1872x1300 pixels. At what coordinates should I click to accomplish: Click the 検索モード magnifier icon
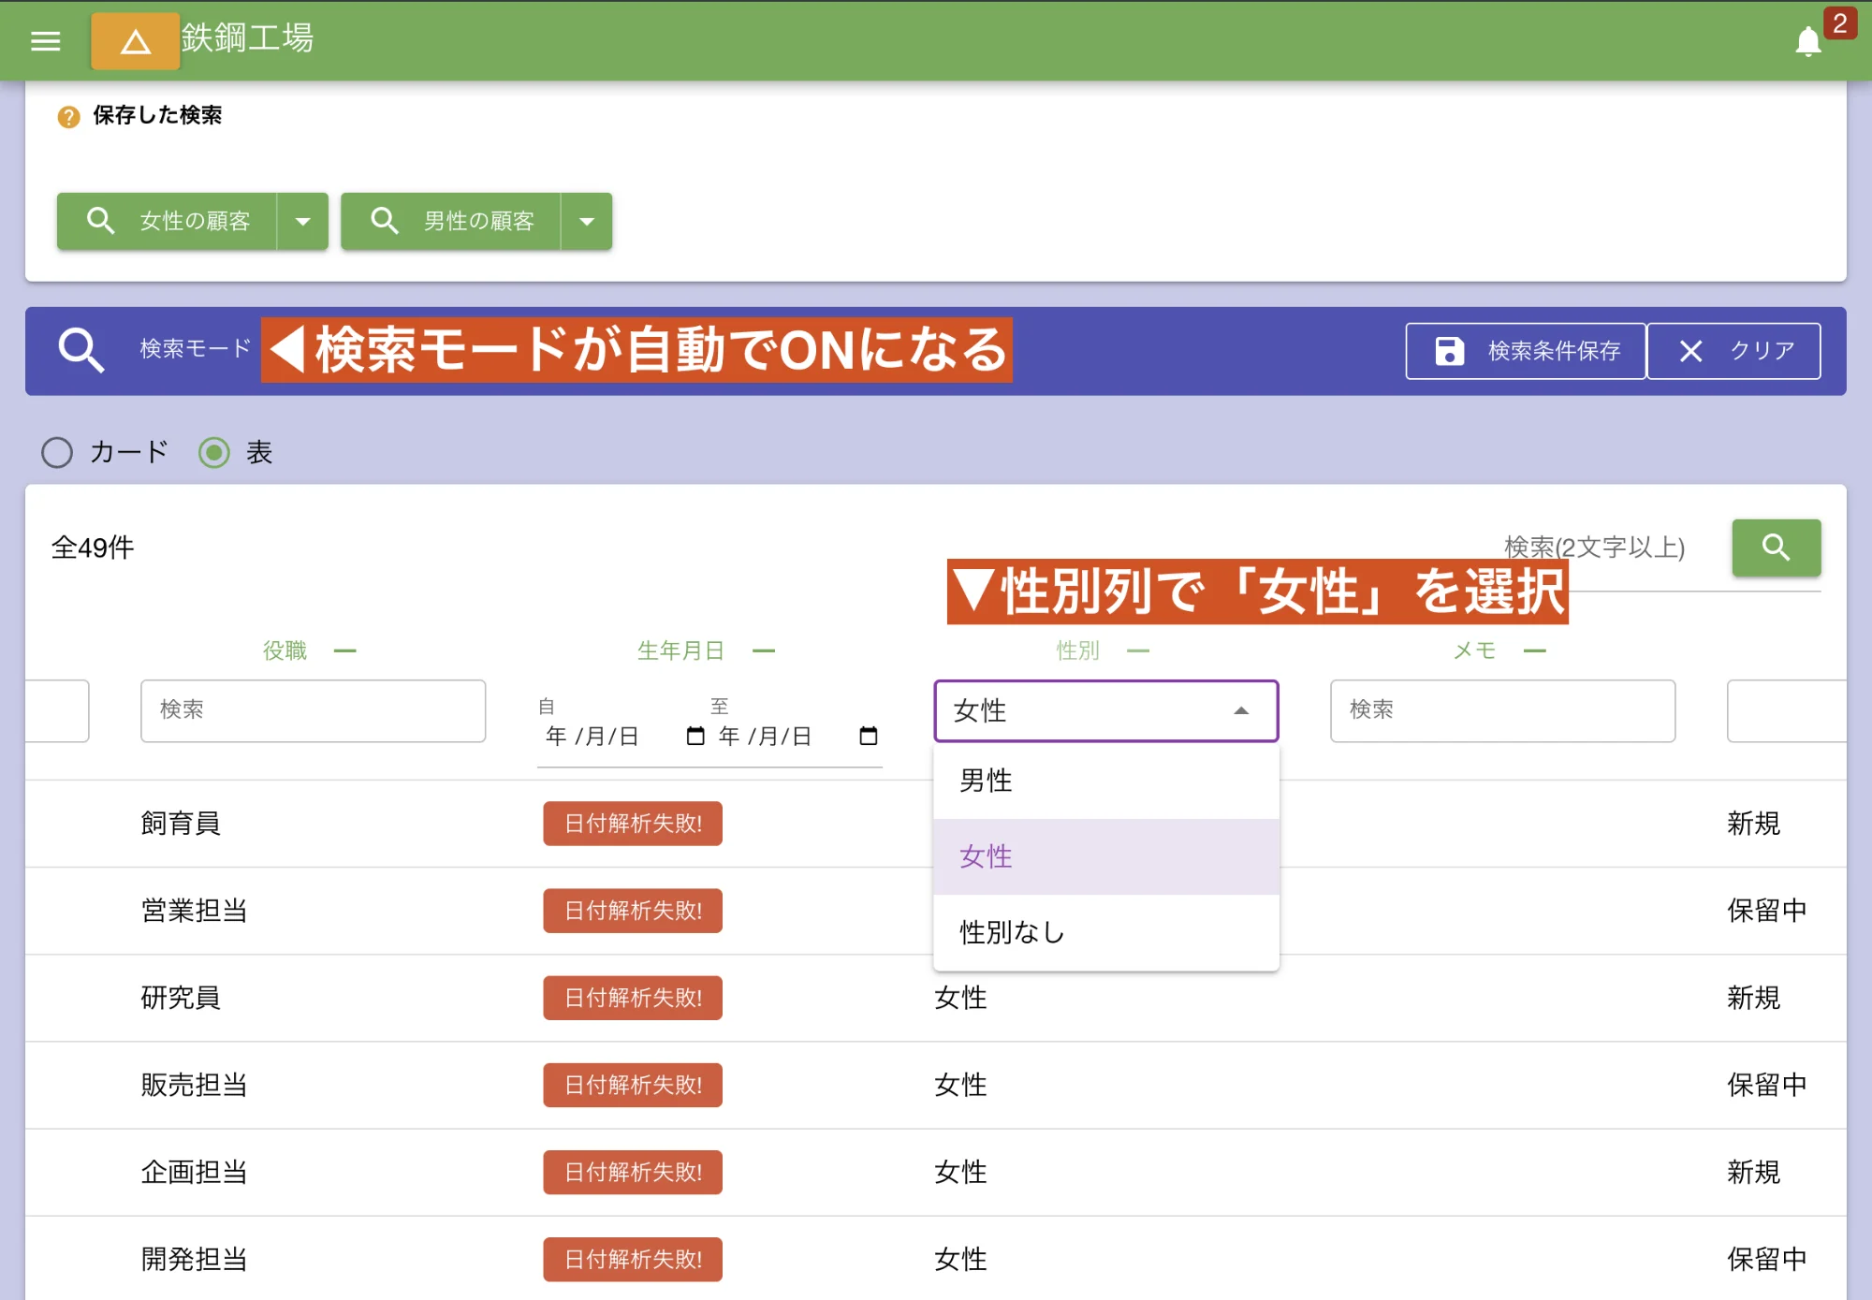[81, 351]
